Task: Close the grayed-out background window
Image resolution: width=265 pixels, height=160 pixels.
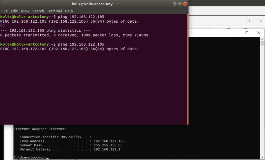Action: [261, 21]
